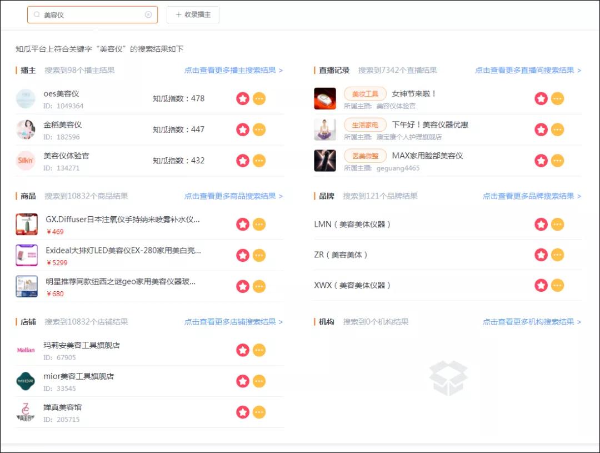
Task: Clear the search box with the x icon
Action: point(149,15)
